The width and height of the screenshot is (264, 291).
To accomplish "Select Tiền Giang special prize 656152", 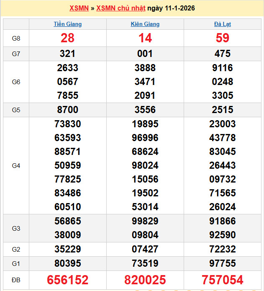I will click(x=68, y=280).
